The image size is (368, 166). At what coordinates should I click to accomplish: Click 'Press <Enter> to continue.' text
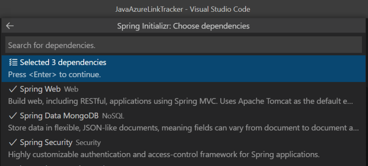pyautogui.click(x=54, y=75)
